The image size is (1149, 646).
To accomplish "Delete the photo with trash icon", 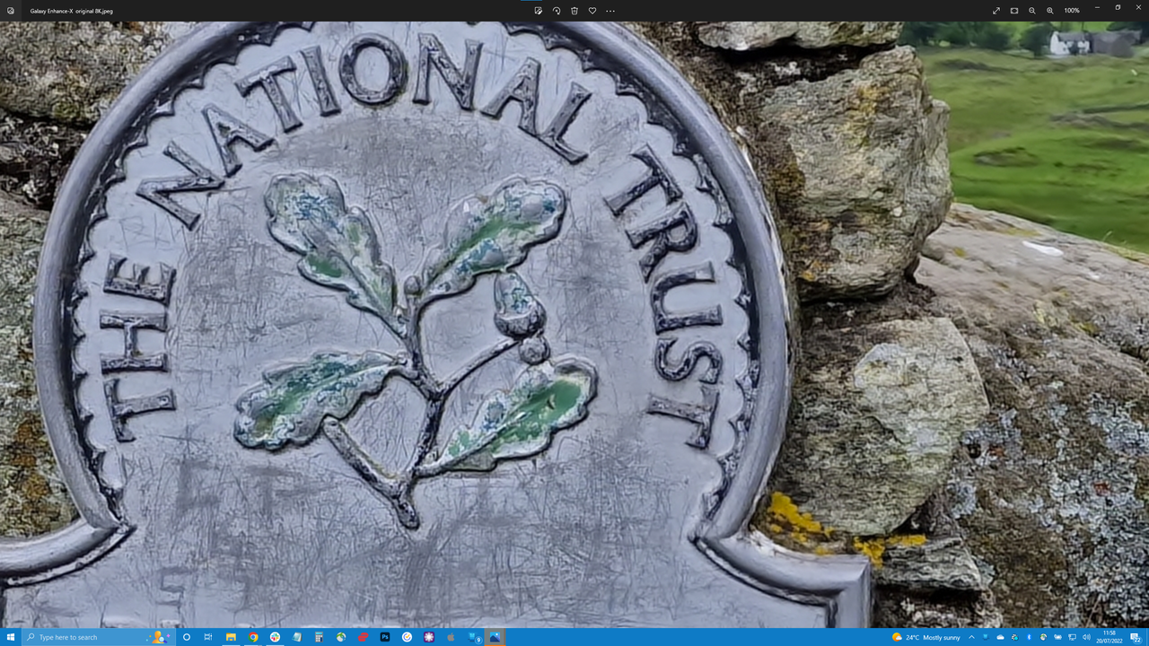I will [x=574, y=11].
